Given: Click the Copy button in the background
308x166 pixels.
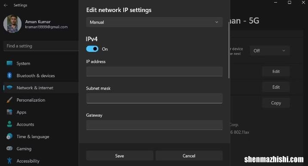Looking at the screenshot, I should [276, 103].
